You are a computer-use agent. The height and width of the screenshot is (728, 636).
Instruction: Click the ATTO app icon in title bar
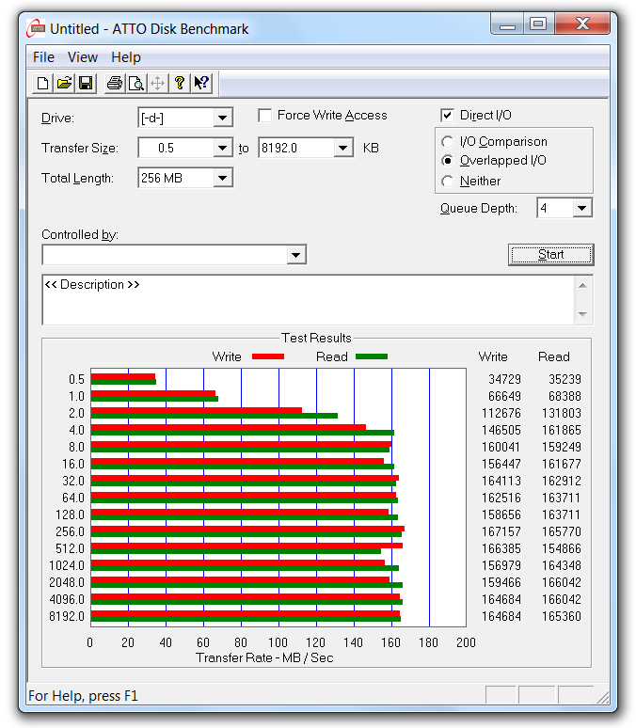pyautogui.click(x=36, y=28)
